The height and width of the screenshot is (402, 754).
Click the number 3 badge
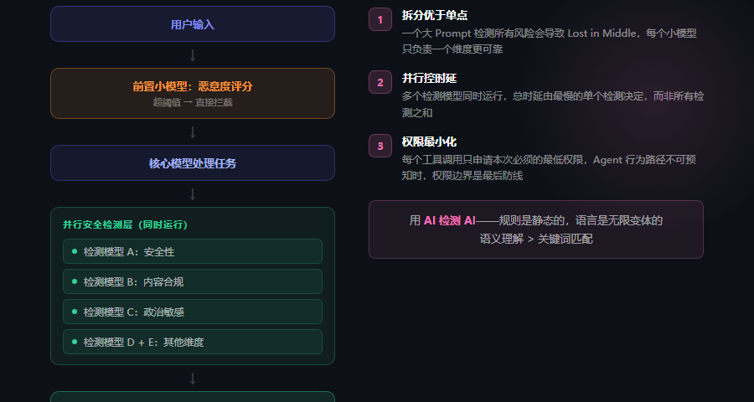coord(380,146)
